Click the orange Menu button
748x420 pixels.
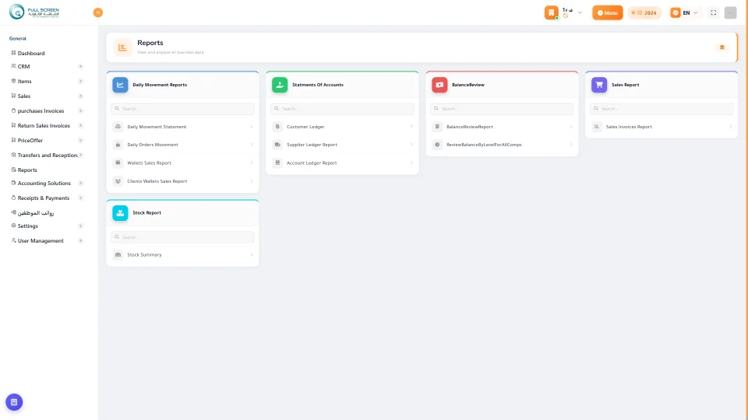[607, 13]
